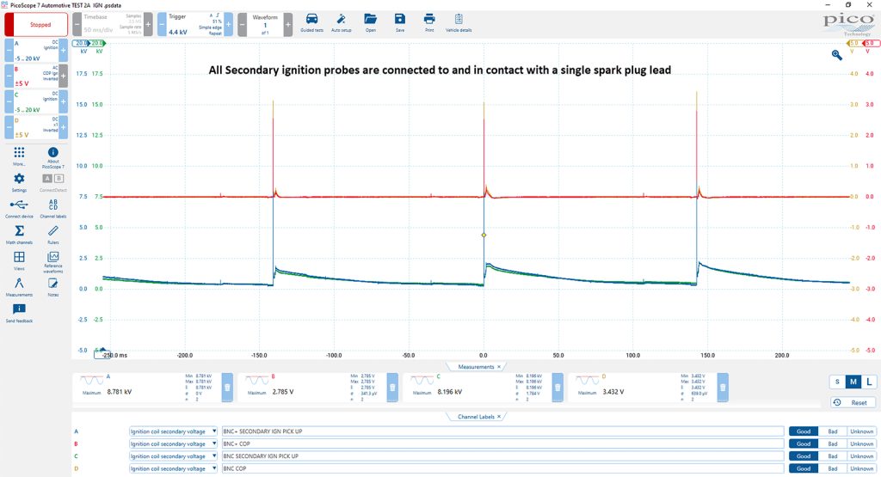Image resolution: width=881 pixels, height=477 pixels.
Task: Mark channel A as Good
Action: (x=804, y=431)
